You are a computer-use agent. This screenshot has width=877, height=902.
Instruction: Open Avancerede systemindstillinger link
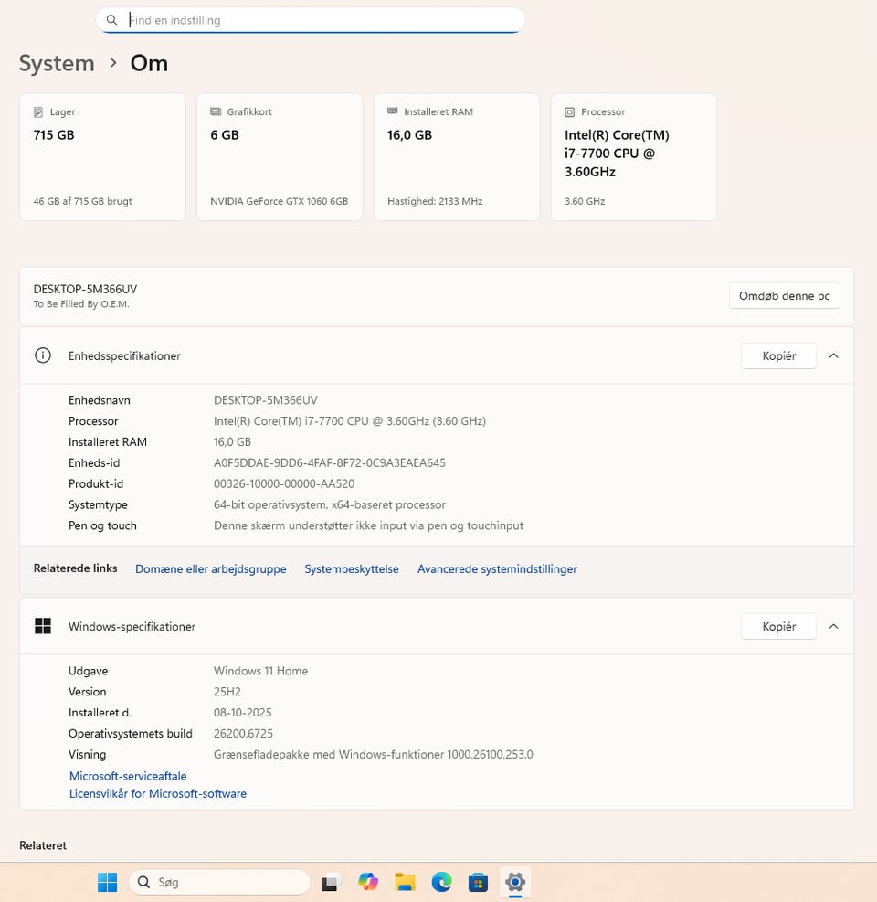click(x=497, y=569)
